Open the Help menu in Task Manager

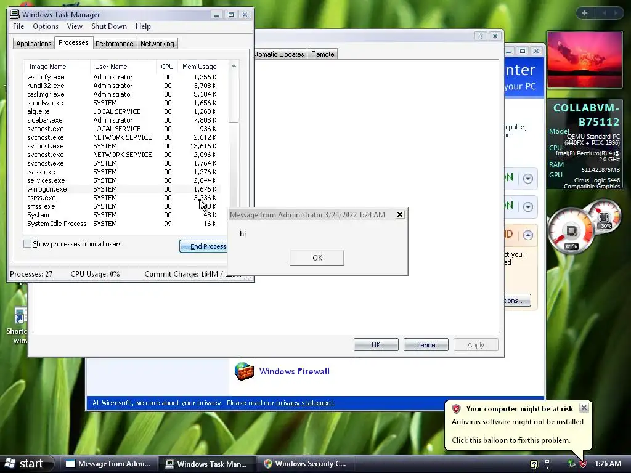[143, 26]
